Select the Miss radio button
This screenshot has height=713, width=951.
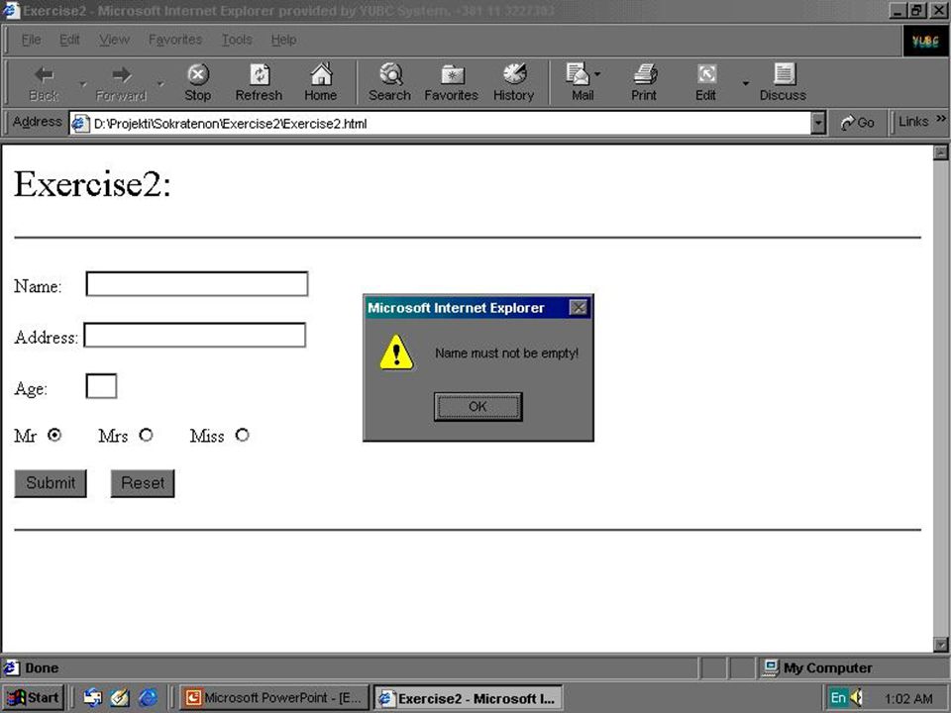pyautogui.click(x=242, y=435)
